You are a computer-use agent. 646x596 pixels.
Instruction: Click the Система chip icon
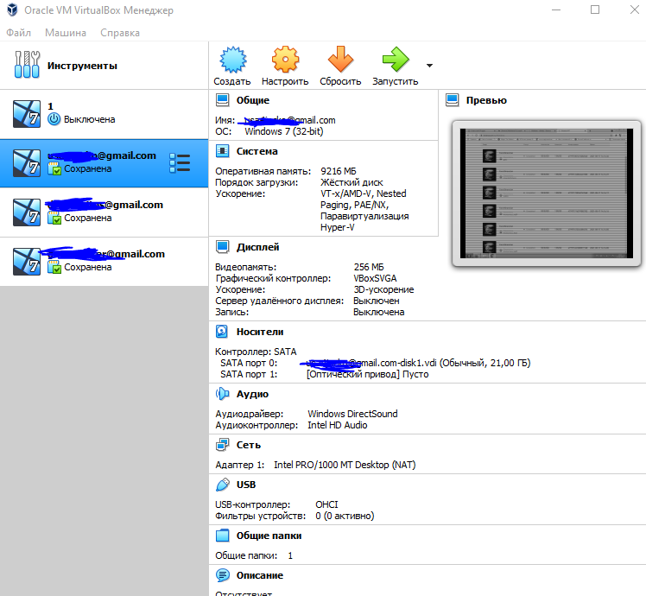(223, 151)
